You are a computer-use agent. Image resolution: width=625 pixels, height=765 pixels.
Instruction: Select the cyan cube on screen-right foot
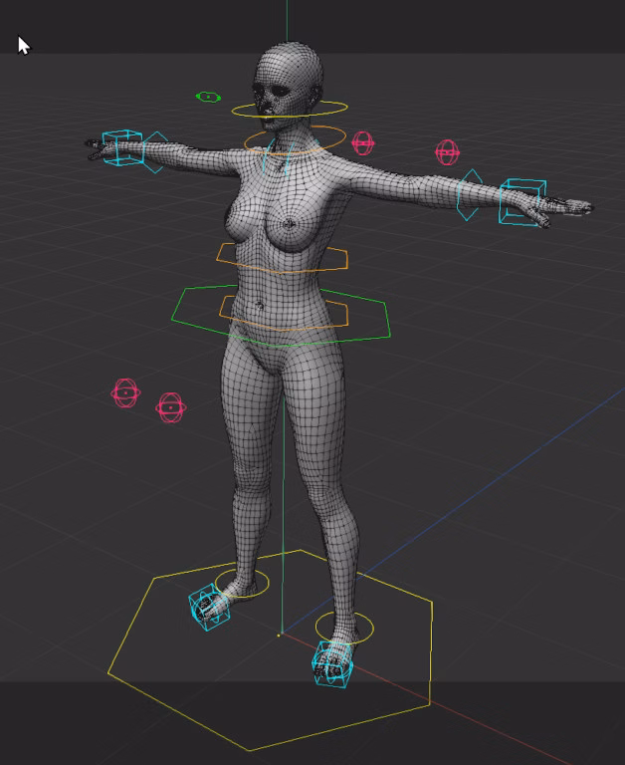point(332,664)
